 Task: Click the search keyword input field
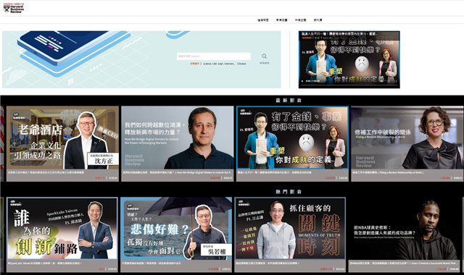coord(214,56)
